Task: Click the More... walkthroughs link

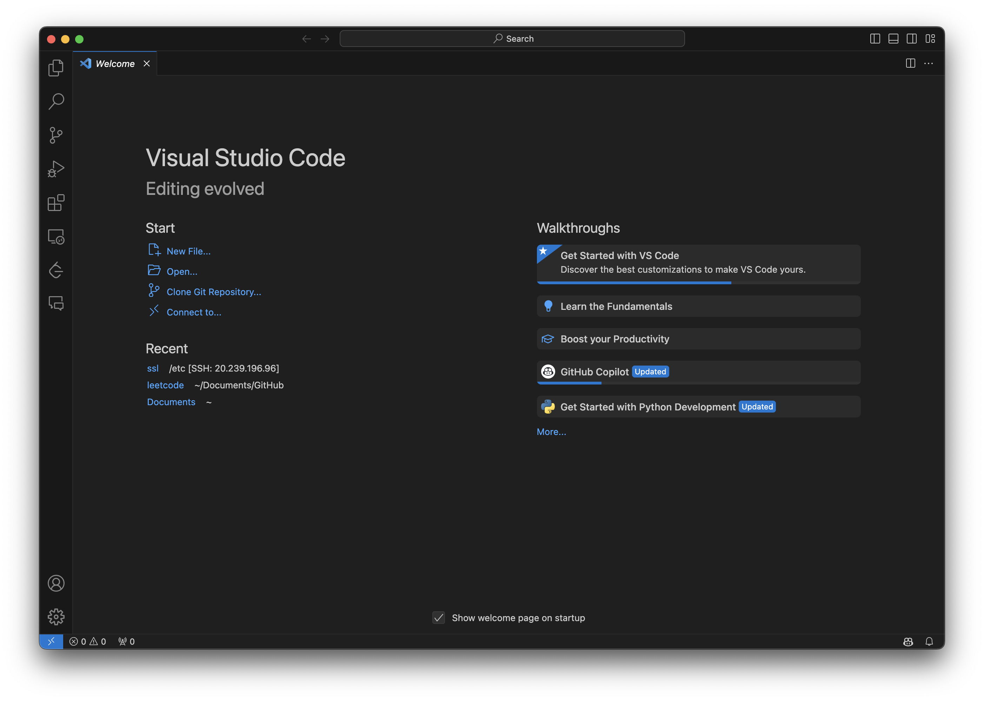Action: [551, 432]
